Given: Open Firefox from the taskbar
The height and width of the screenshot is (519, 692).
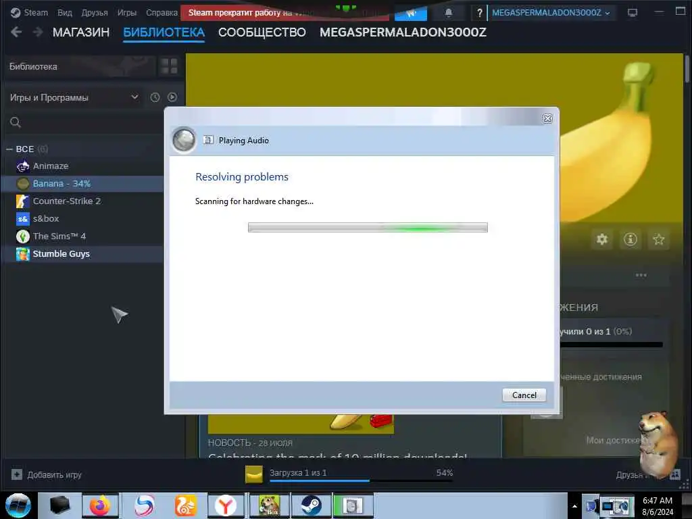Looking at the screenshot, I should click(100, 505).
